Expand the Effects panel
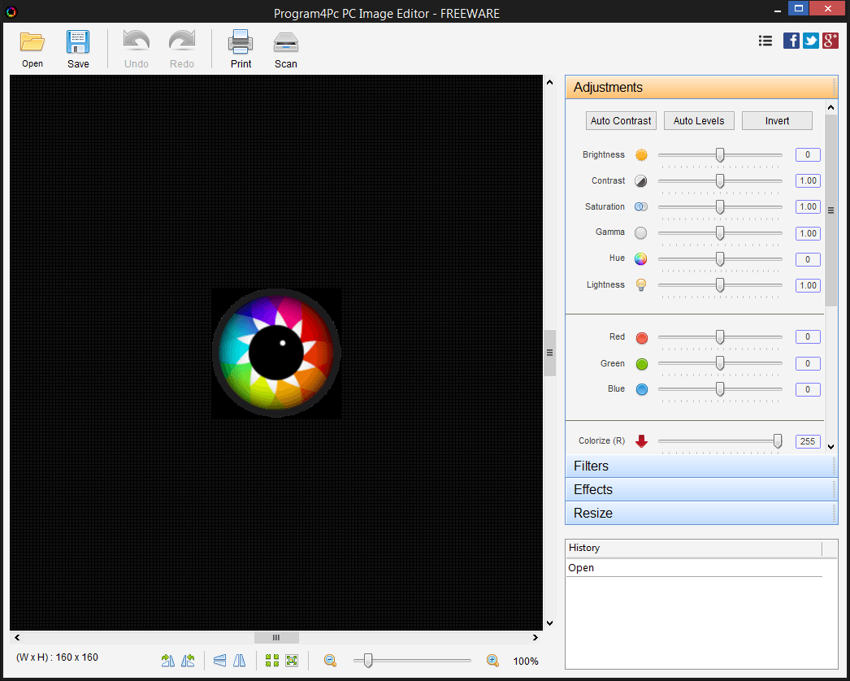Screen dimensions: 850x681 tap(701, 489)
